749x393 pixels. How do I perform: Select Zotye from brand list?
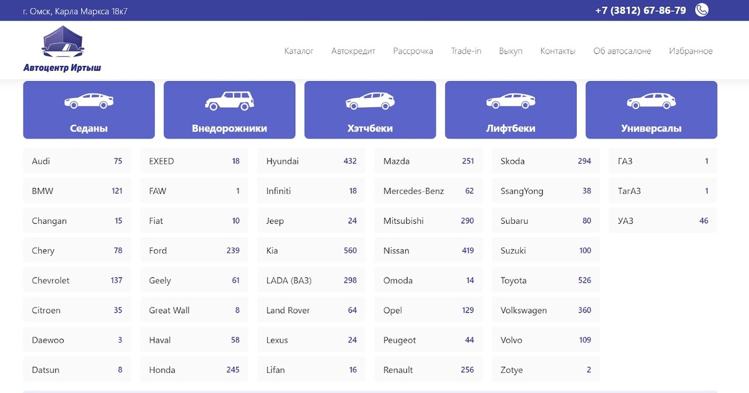pyautogui.click(x=546, y=370)
